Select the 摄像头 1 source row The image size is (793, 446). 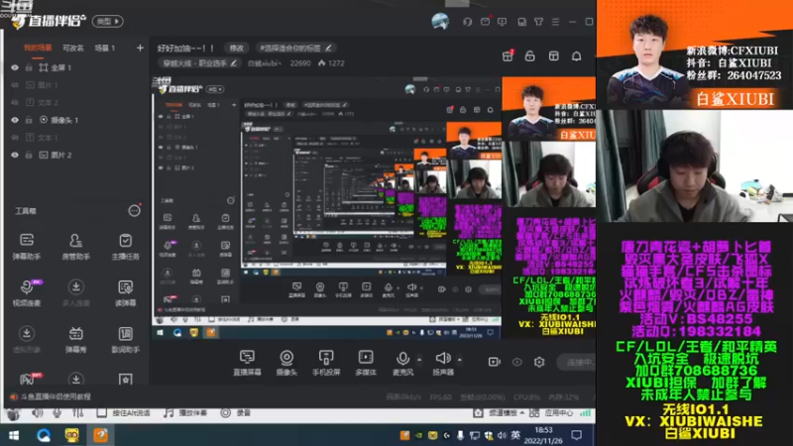(77, 120)
